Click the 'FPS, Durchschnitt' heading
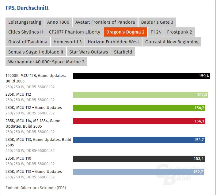The image size is (216, 195). pyautogui.click(x=27, y=8)
